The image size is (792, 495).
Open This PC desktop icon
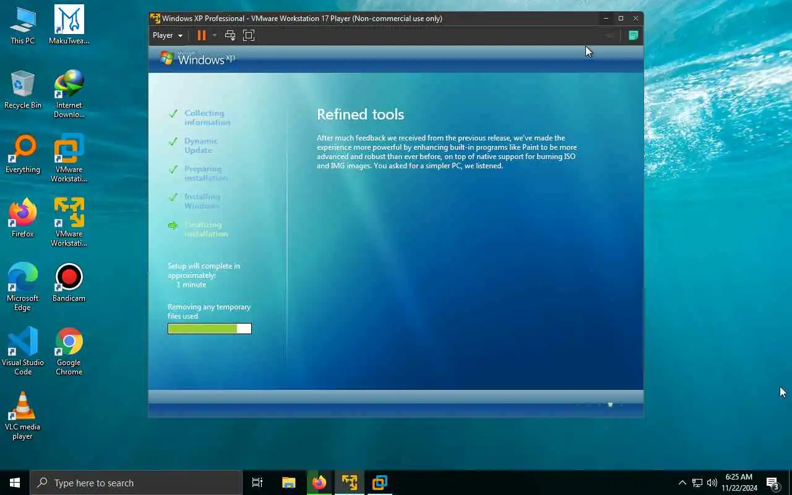coord(22,26)
